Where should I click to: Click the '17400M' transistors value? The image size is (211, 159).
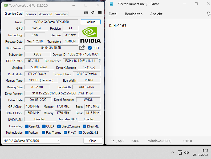point(71,41)
